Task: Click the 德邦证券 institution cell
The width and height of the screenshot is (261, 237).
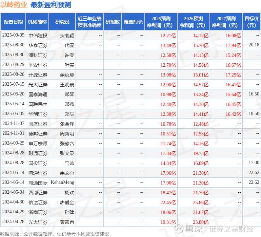Action: [x=38, y=133]
